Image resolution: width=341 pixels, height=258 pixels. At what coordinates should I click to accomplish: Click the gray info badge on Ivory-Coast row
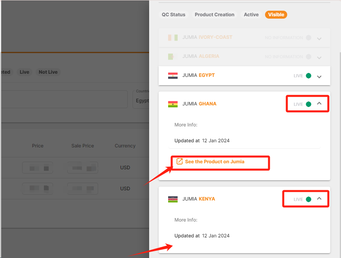point(308,38)
